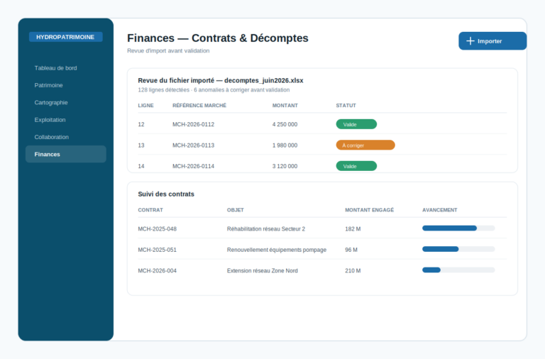Image resolution: width=545 pixels, height=359 pixels.
Task: Open Cartographie from sidebar
Action: [x=51, y=103]
